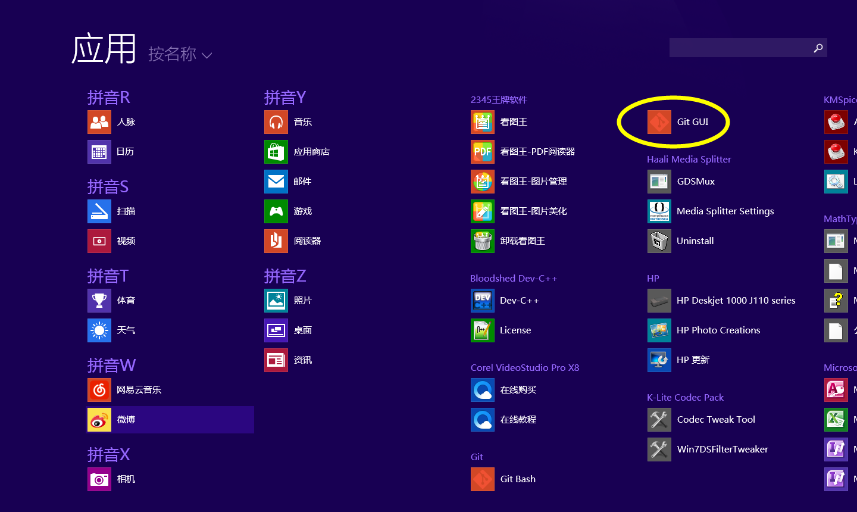Click the 拼音Y group header

285,97
